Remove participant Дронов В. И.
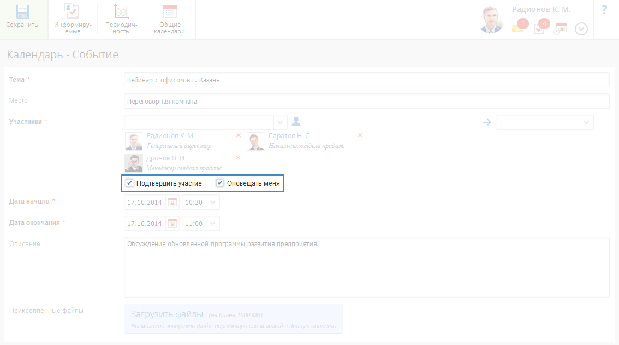This screenshot has height=345, width=619. [x=237, y=158]
